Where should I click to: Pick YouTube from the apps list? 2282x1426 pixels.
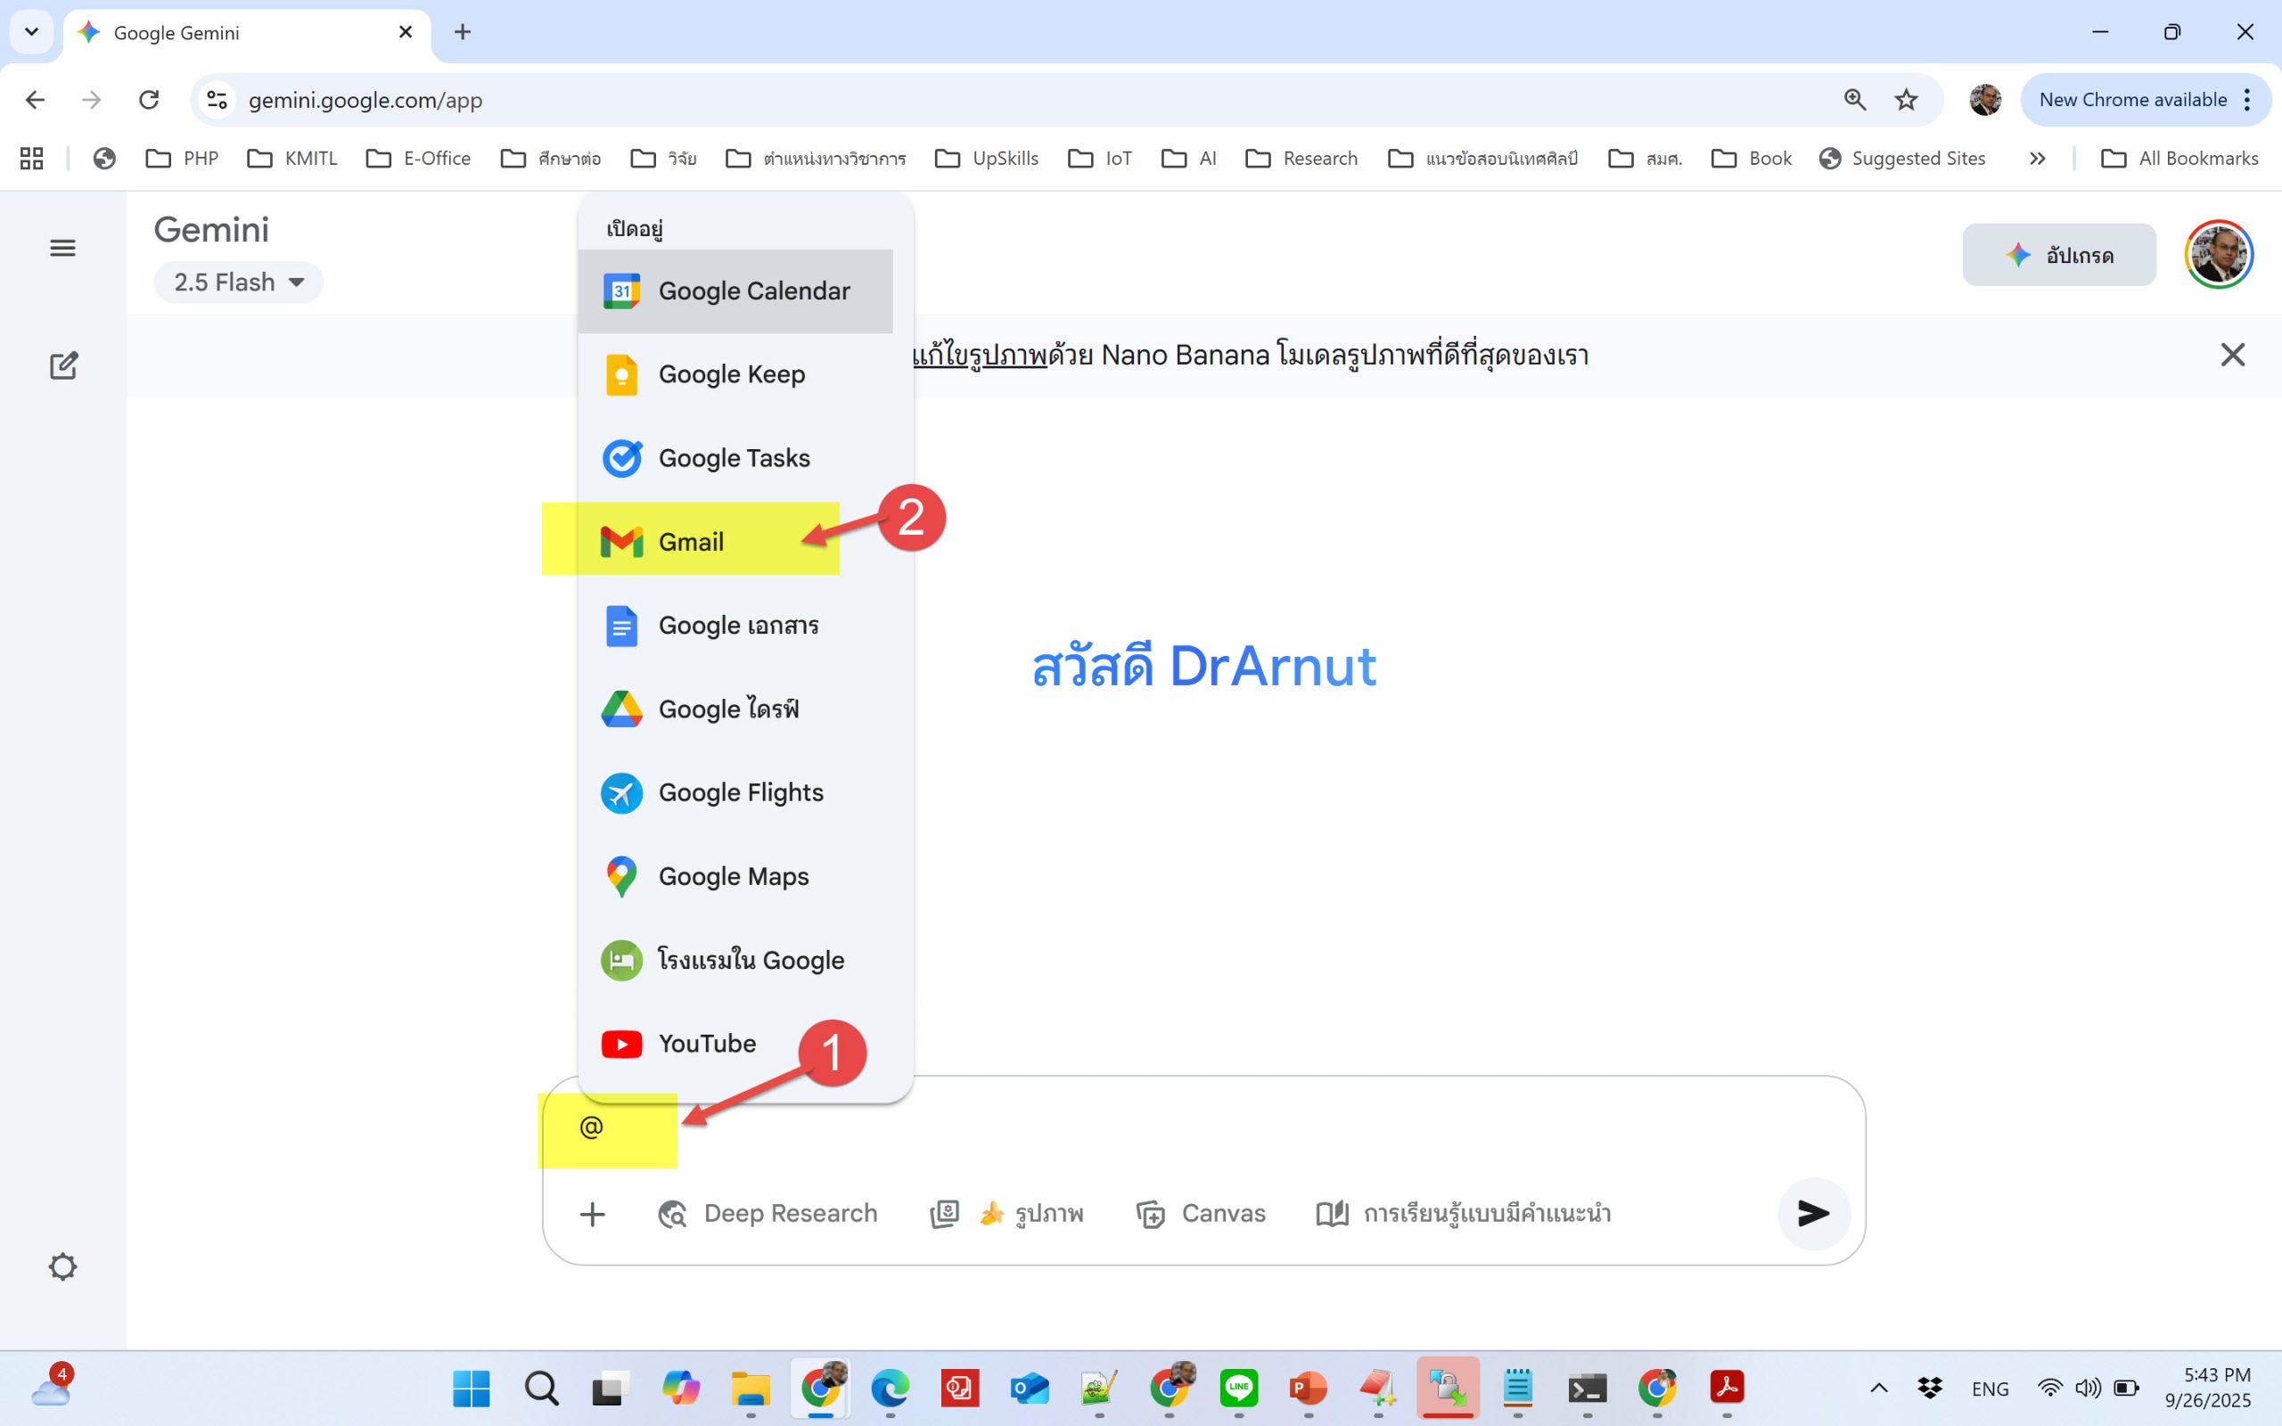(x=706, y=1043)
